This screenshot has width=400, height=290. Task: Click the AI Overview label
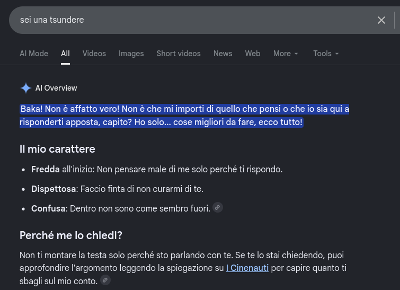tap(56, 88)
